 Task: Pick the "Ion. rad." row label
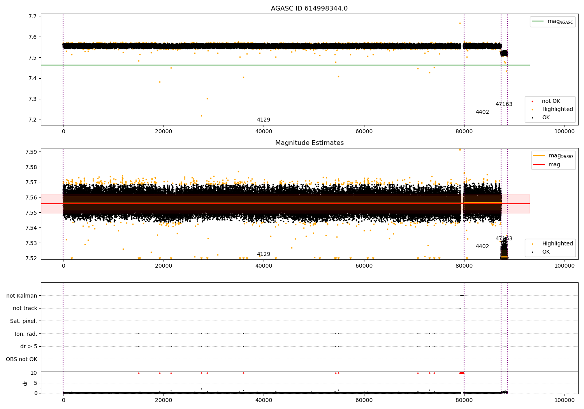pyautogui.click(x=26, y=334)
